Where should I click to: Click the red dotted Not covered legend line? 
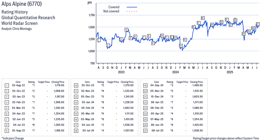pyautogui.click(x=132, y=11)
